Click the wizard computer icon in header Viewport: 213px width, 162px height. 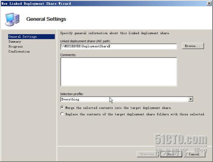click(12, 19)
